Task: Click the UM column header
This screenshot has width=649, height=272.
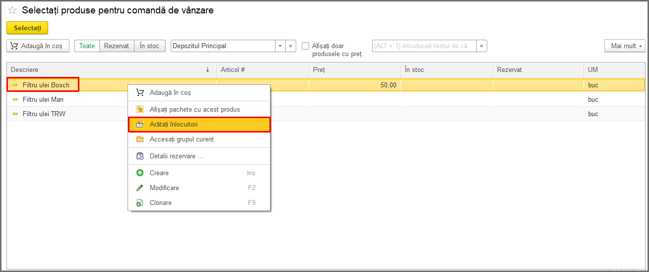Action: [x=614, y=70]
